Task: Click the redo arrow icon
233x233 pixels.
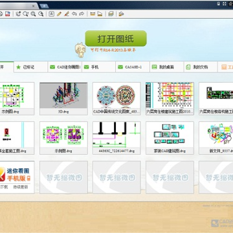Action: tap(82, 14)
